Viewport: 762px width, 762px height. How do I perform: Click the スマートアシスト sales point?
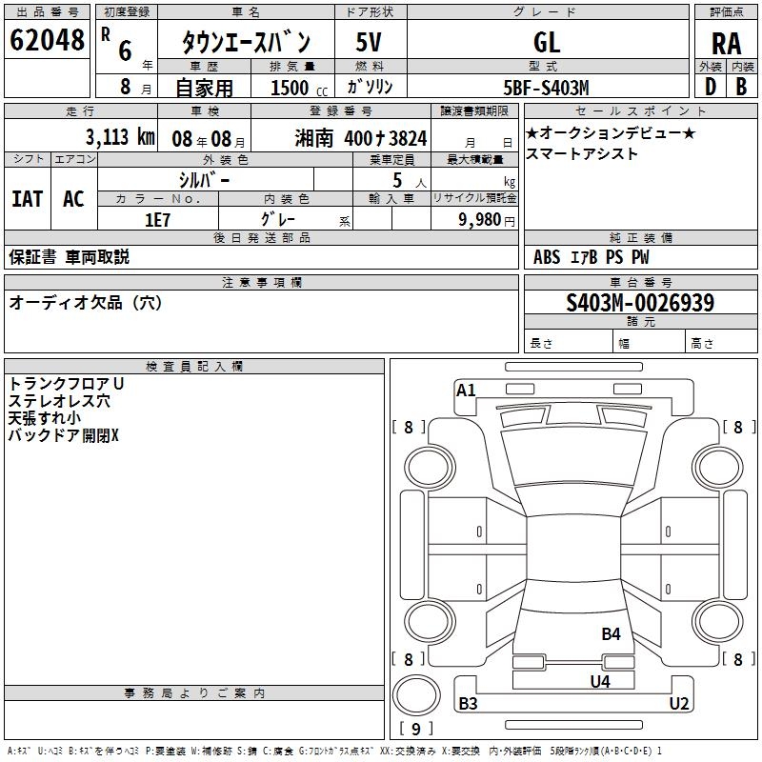(x=582, y=153)
